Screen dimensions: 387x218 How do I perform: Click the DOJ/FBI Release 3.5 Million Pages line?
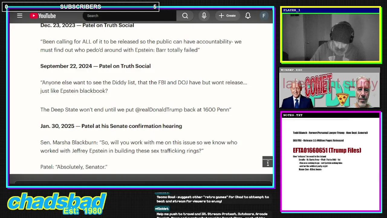click(318, 140)
